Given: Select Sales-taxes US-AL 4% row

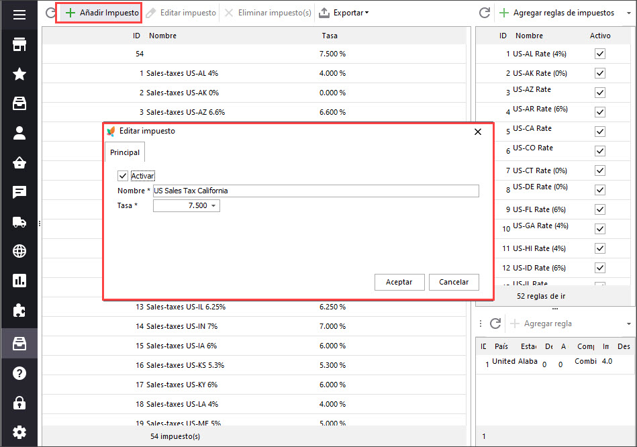Looking at the screenshot, I should tap(254, 73).
